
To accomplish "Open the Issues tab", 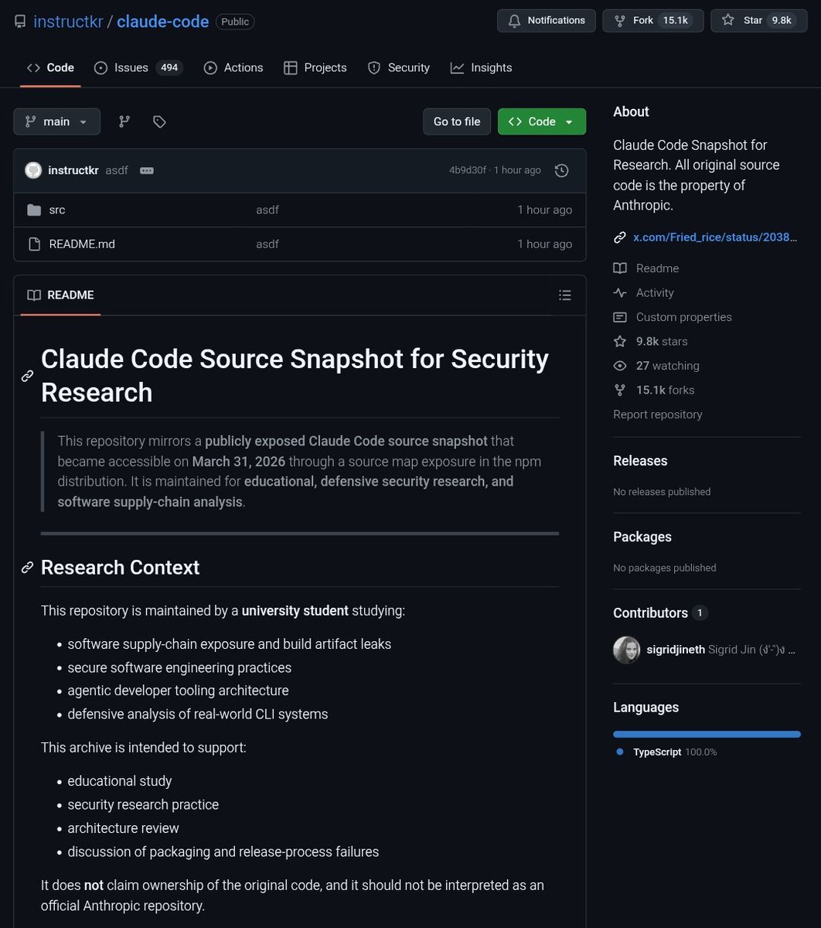I will 138,68.
